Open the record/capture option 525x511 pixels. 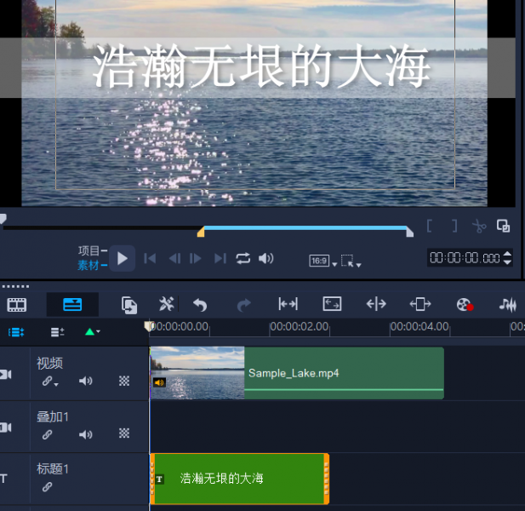point(465,305)
